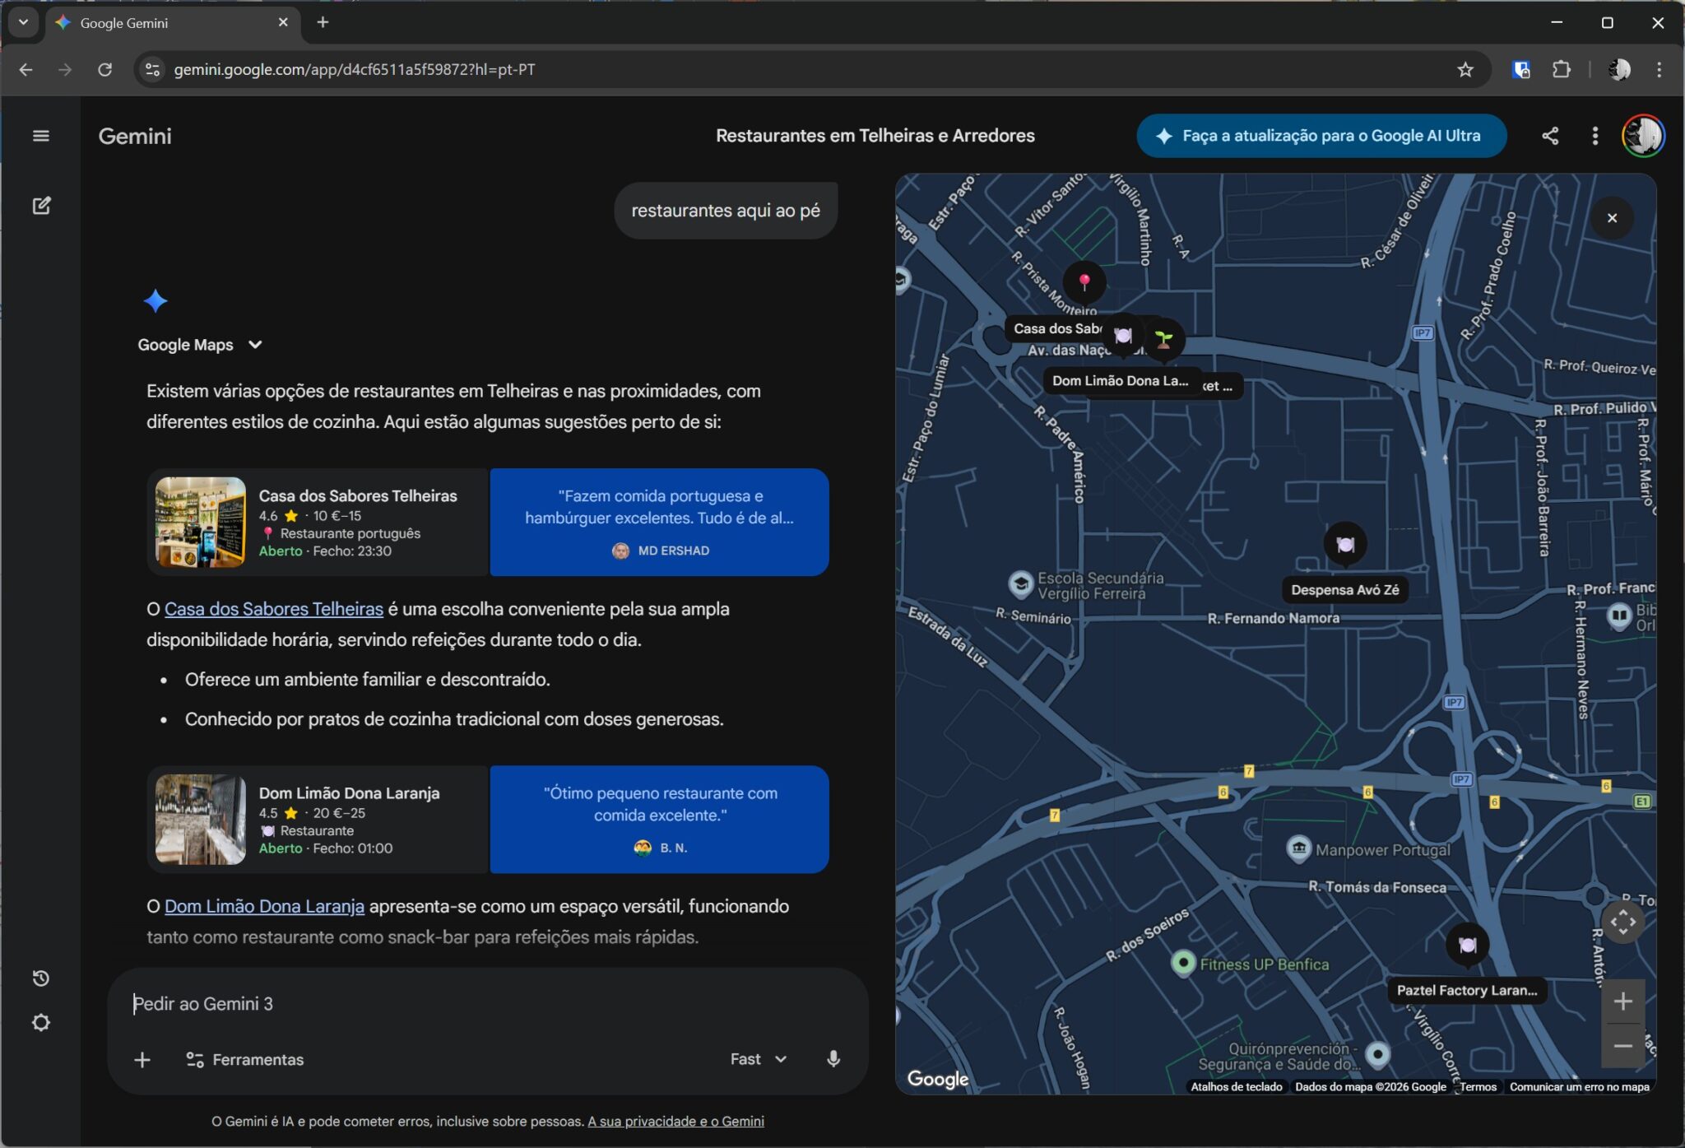Open the privacy and Gemini link

point(675,1121)
